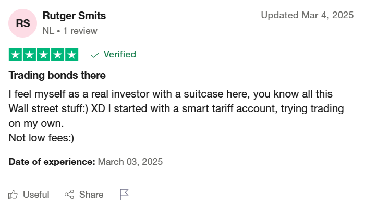Viewport: 365px width, 206px height.
Task: Click the '1 review' count text
Action: click(x=80, y=31)
